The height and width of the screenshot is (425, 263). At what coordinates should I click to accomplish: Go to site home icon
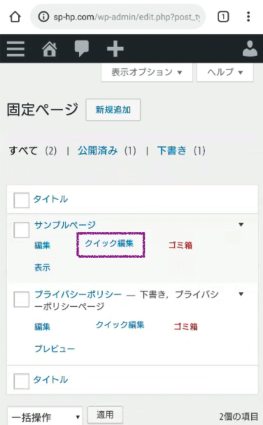tap(49, 49)
